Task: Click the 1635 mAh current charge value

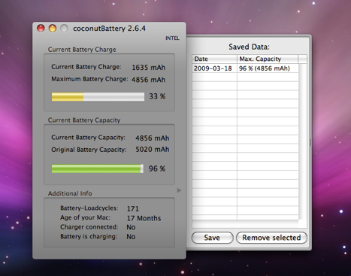Action: pyautogui.click(x=148, y=68)
